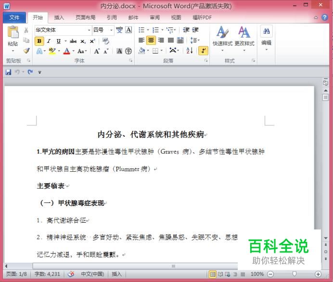Open 更改样式 Change Styles menu
Viewport: 333px width, 282px height.
coord(244,39)
